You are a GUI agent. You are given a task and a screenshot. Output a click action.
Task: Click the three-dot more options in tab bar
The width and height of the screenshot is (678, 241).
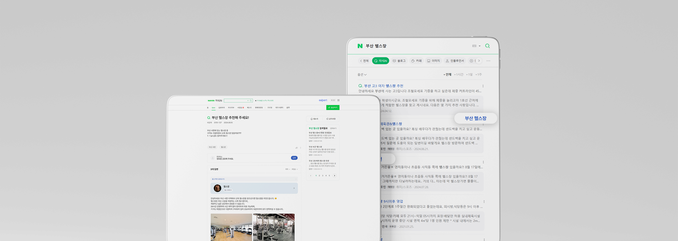(488, 61)
